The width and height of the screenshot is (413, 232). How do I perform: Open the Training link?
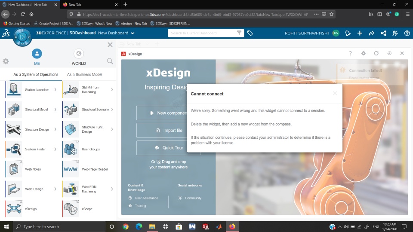[x=138, y=206]
